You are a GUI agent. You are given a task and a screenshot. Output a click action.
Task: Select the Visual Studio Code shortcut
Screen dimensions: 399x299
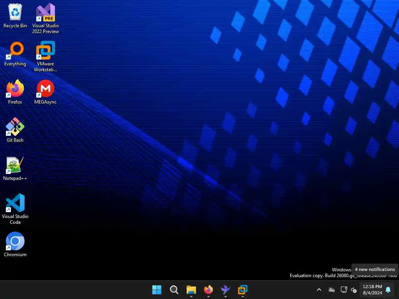[x=15, y=209]
